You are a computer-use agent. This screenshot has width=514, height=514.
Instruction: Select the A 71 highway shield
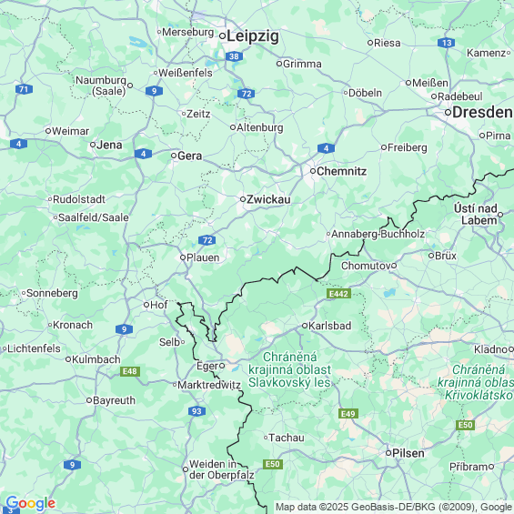[x=24, y=89]
